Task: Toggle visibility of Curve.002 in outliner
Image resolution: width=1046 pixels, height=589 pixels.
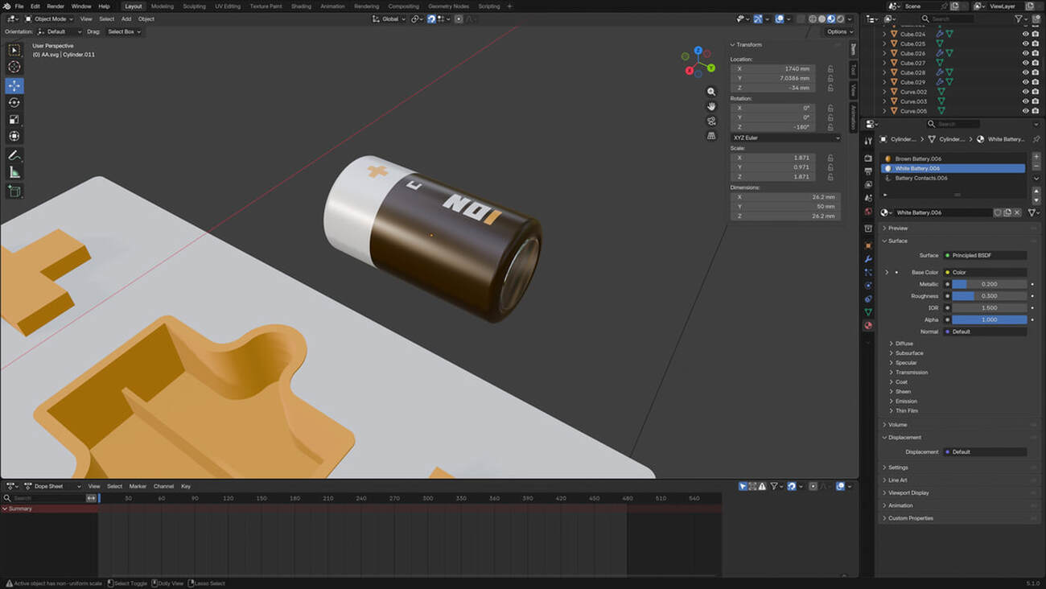Action: (x=1025, y=92)
